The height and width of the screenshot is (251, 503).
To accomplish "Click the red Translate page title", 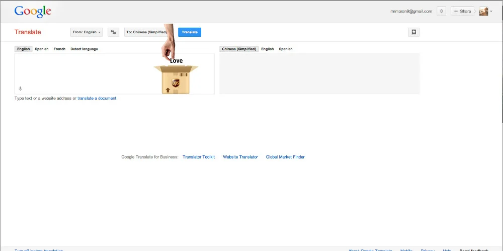I will pos(28,32).
